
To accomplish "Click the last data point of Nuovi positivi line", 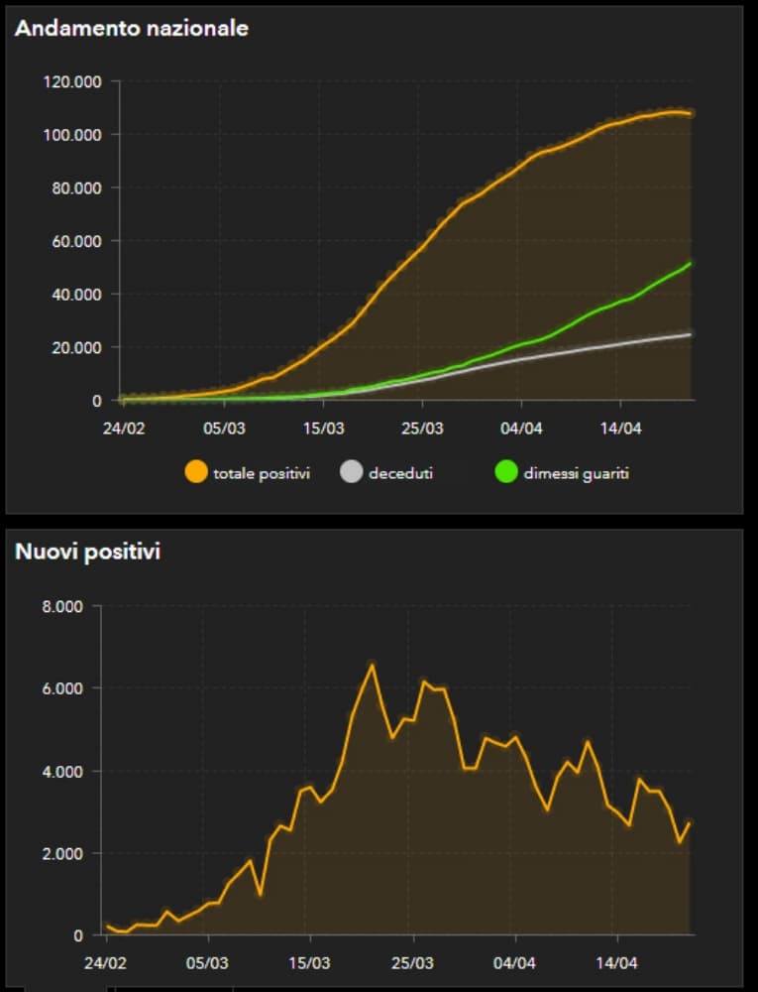I will (x=690, y=822).
